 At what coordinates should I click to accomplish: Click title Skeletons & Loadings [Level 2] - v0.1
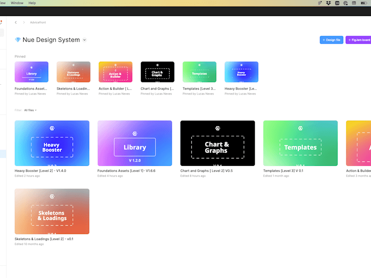pyautogui.click(x=44, y=239)
